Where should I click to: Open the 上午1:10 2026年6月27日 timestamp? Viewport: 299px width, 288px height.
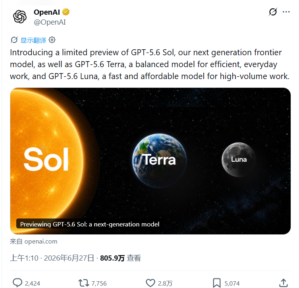point(52,258)
